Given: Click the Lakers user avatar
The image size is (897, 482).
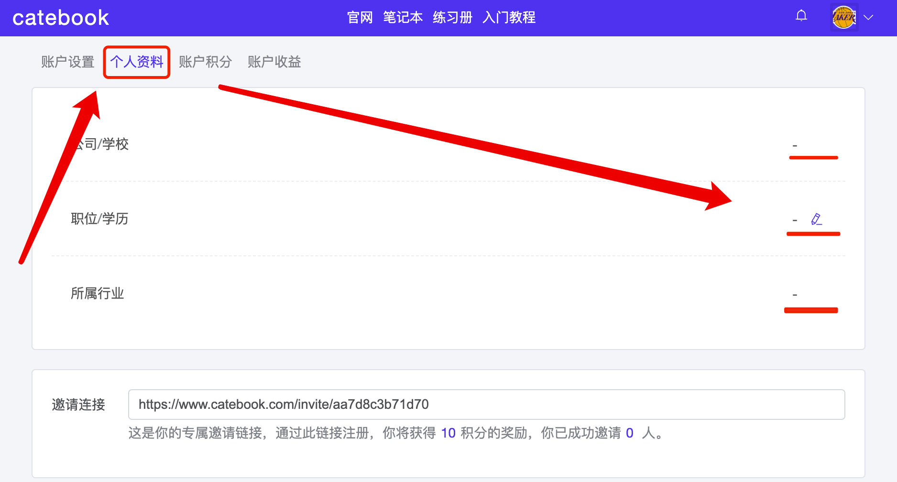Looking at the screenshot, I should click(x=844, y=17).
